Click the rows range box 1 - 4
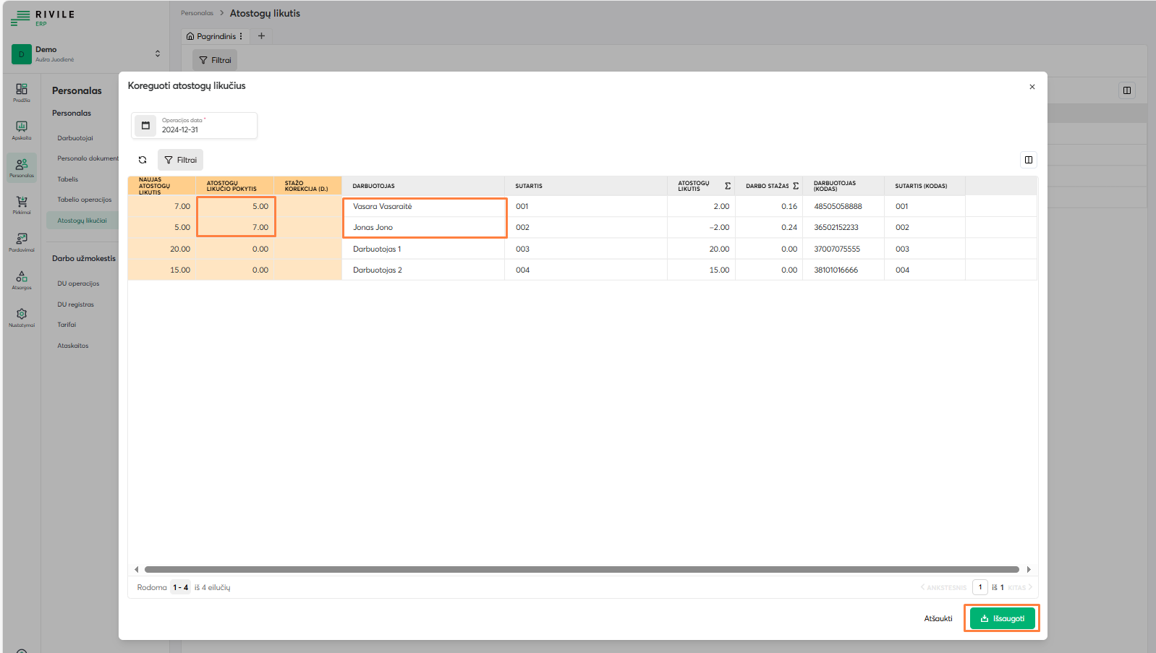 pyautogui.click(x=181, y=587)
